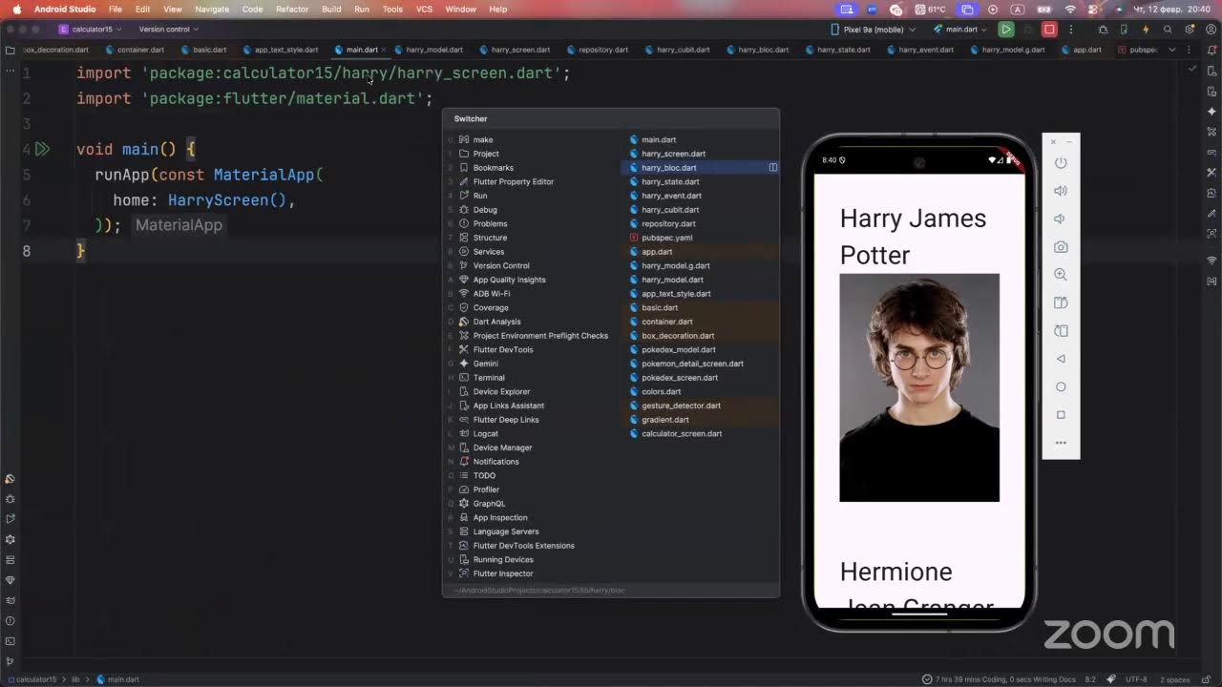
Task: Open the Navigate menu
Action: point(212,9)
